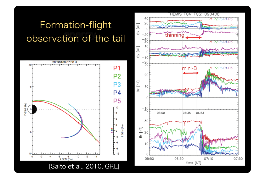Click the red arrow under "mini-B"
Image resolution: width=265 pixels, height=187 pixels.
coord(191,73)
